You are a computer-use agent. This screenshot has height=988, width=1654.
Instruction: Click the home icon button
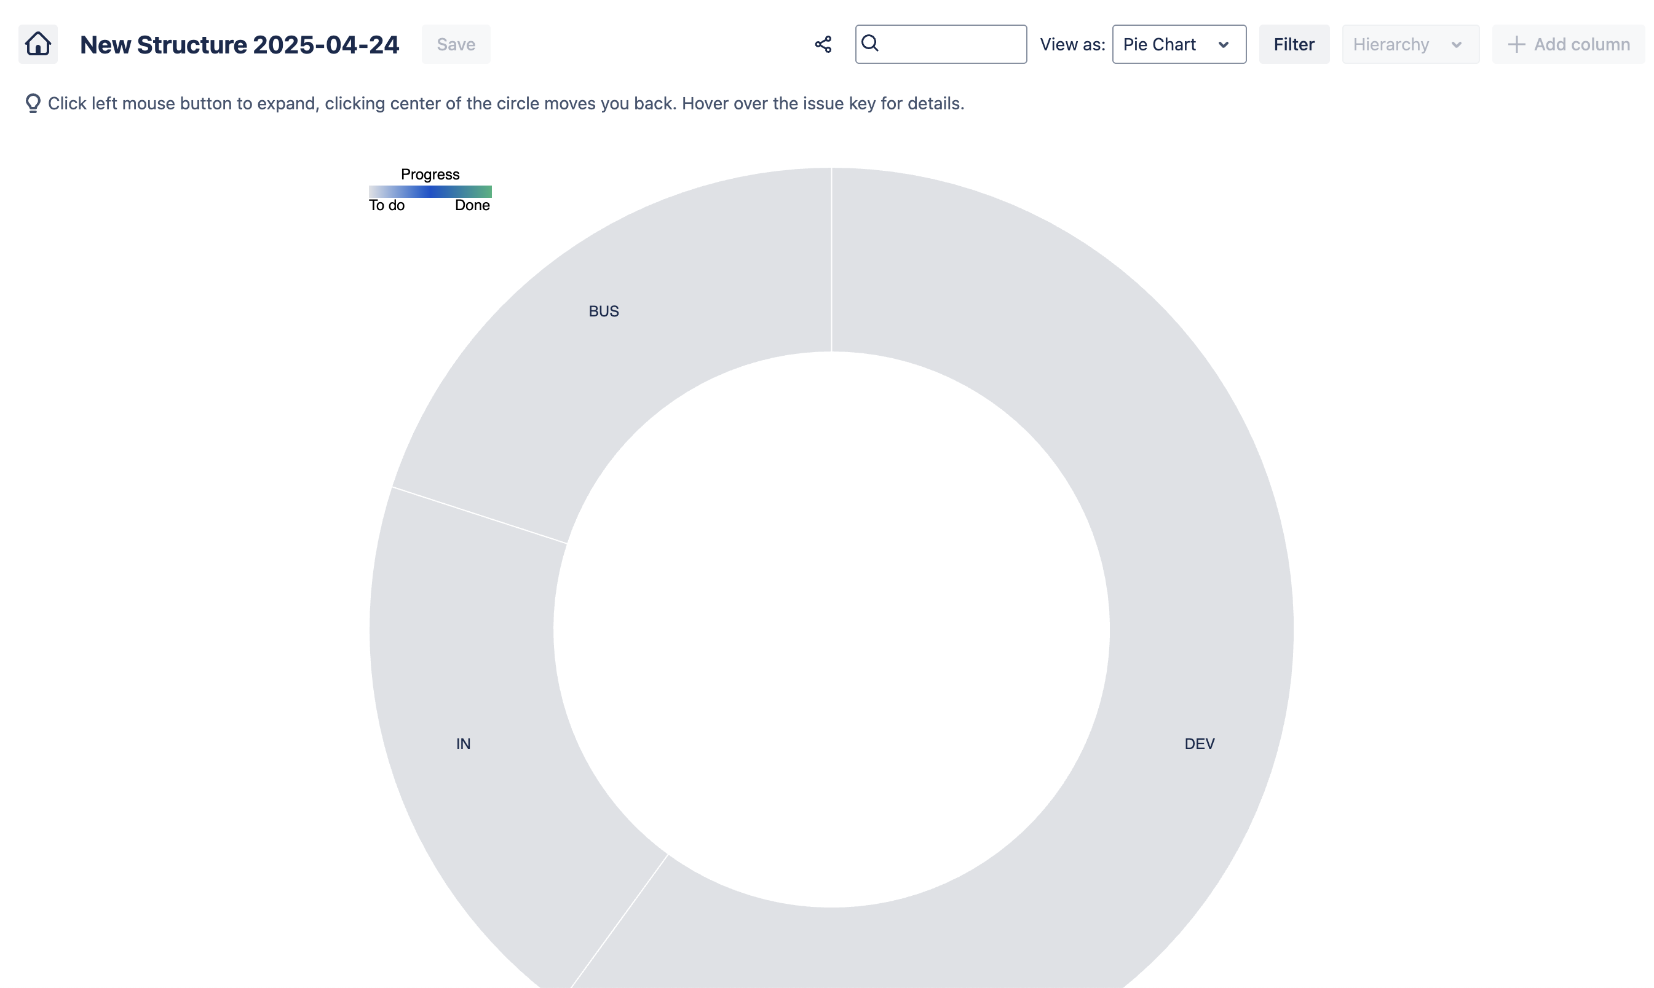tap(38, 44)
